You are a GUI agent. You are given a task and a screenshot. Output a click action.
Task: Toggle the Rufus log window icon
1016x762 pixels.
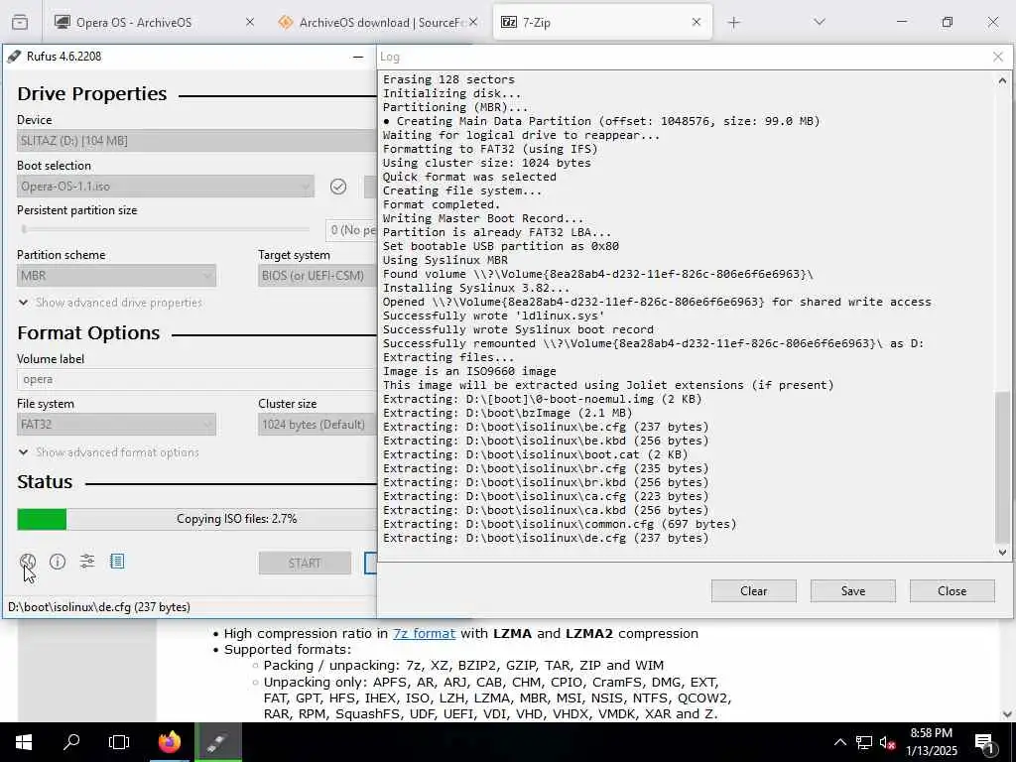click(117, 562)
